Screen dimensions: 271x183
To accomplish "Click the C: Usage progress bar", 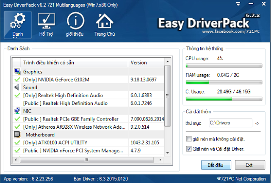I will click(224, 99).
